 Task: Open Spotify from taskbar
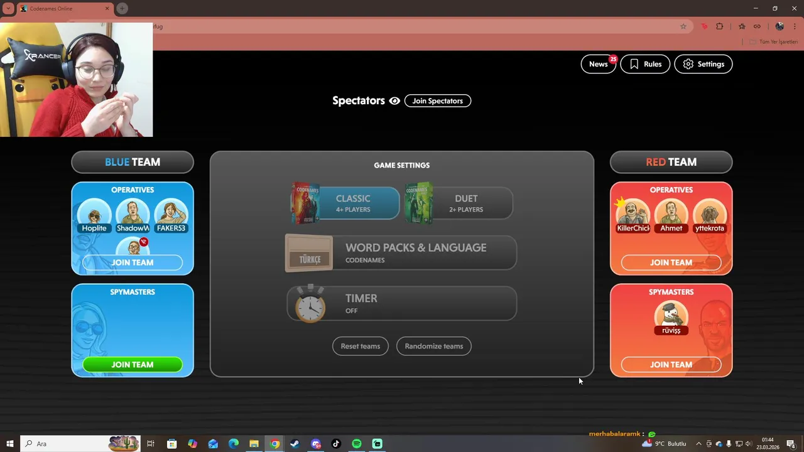pos(357,444)
